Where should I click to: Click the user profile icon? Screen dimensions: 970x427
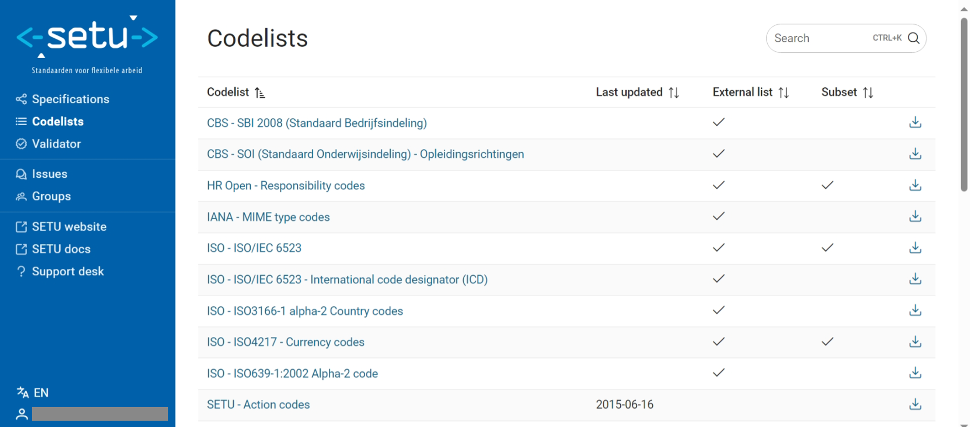point(21,414)
